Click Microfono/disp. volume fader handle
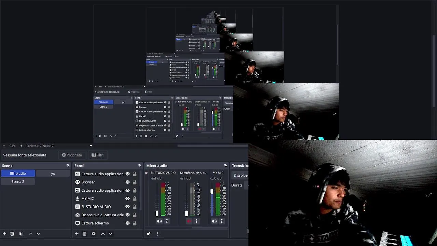This screenshot has width=437, height=246. click(186, 214)
